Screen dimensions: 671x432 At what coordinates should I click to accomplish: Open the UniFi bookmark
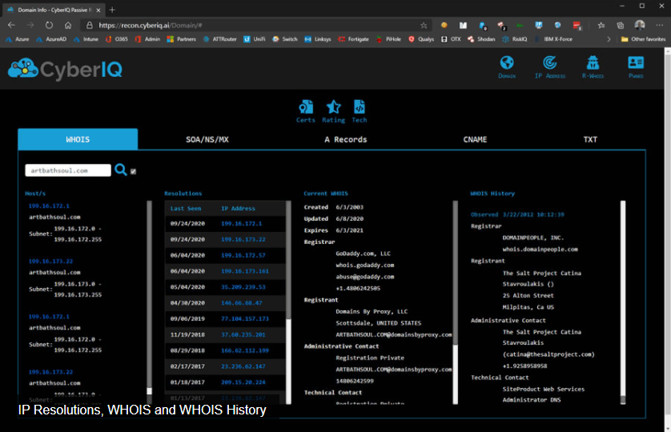(255, 39)
